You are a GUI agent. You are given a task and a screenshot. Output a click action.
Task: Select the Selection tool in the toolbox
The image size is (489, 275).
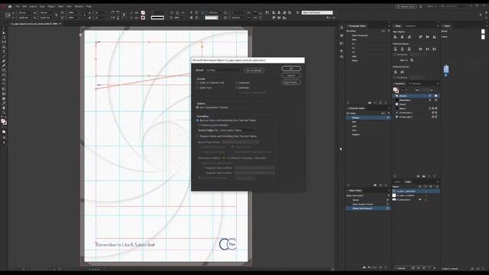coord(4,27)
